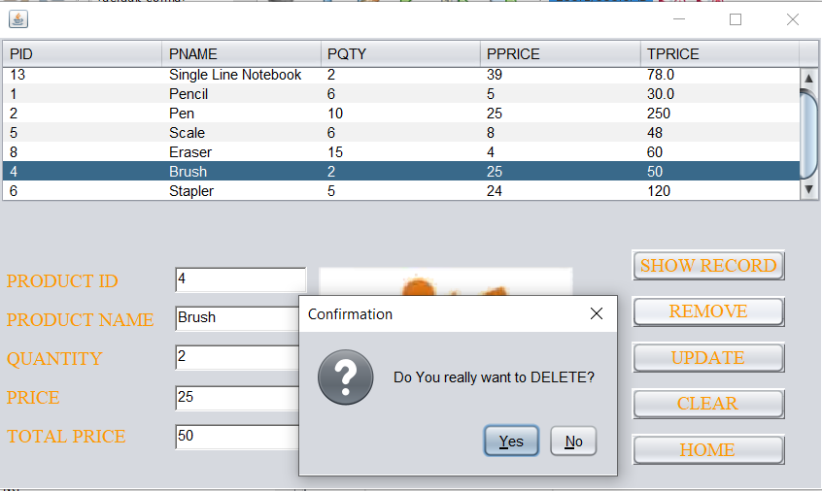Click the question mark confirmation icon

345,377
